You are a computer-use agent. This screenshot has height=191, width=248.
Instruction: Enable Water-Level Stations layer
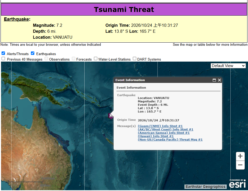[95, 58]
